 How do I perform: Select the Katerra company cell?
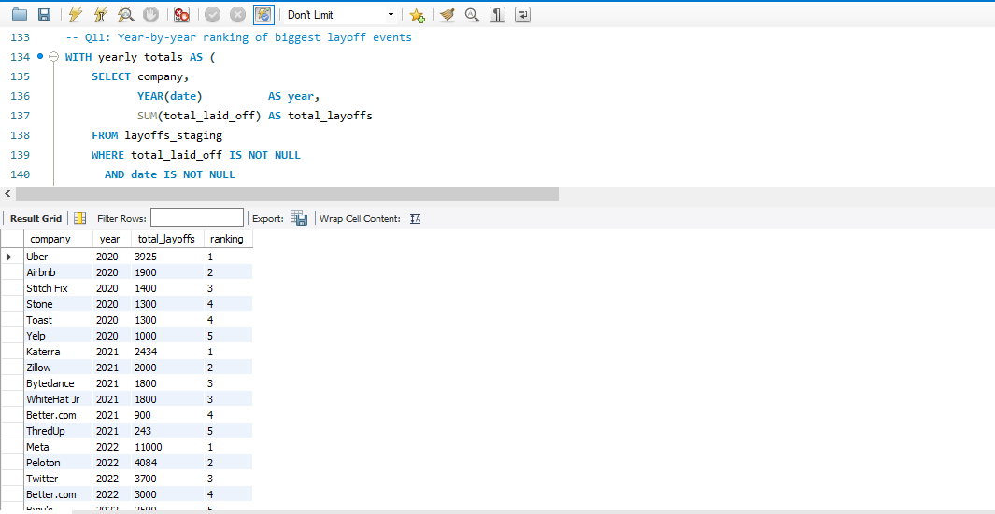click(58, 352)
